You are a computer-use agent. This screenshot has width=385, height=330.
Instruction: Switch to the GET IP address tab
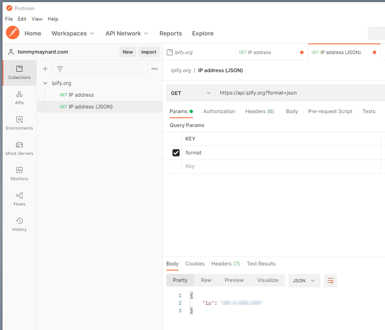point(271,52)
